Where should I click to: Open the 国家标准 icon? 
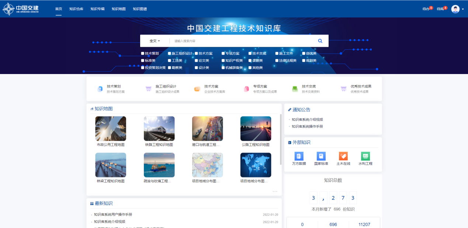[321, 156]
